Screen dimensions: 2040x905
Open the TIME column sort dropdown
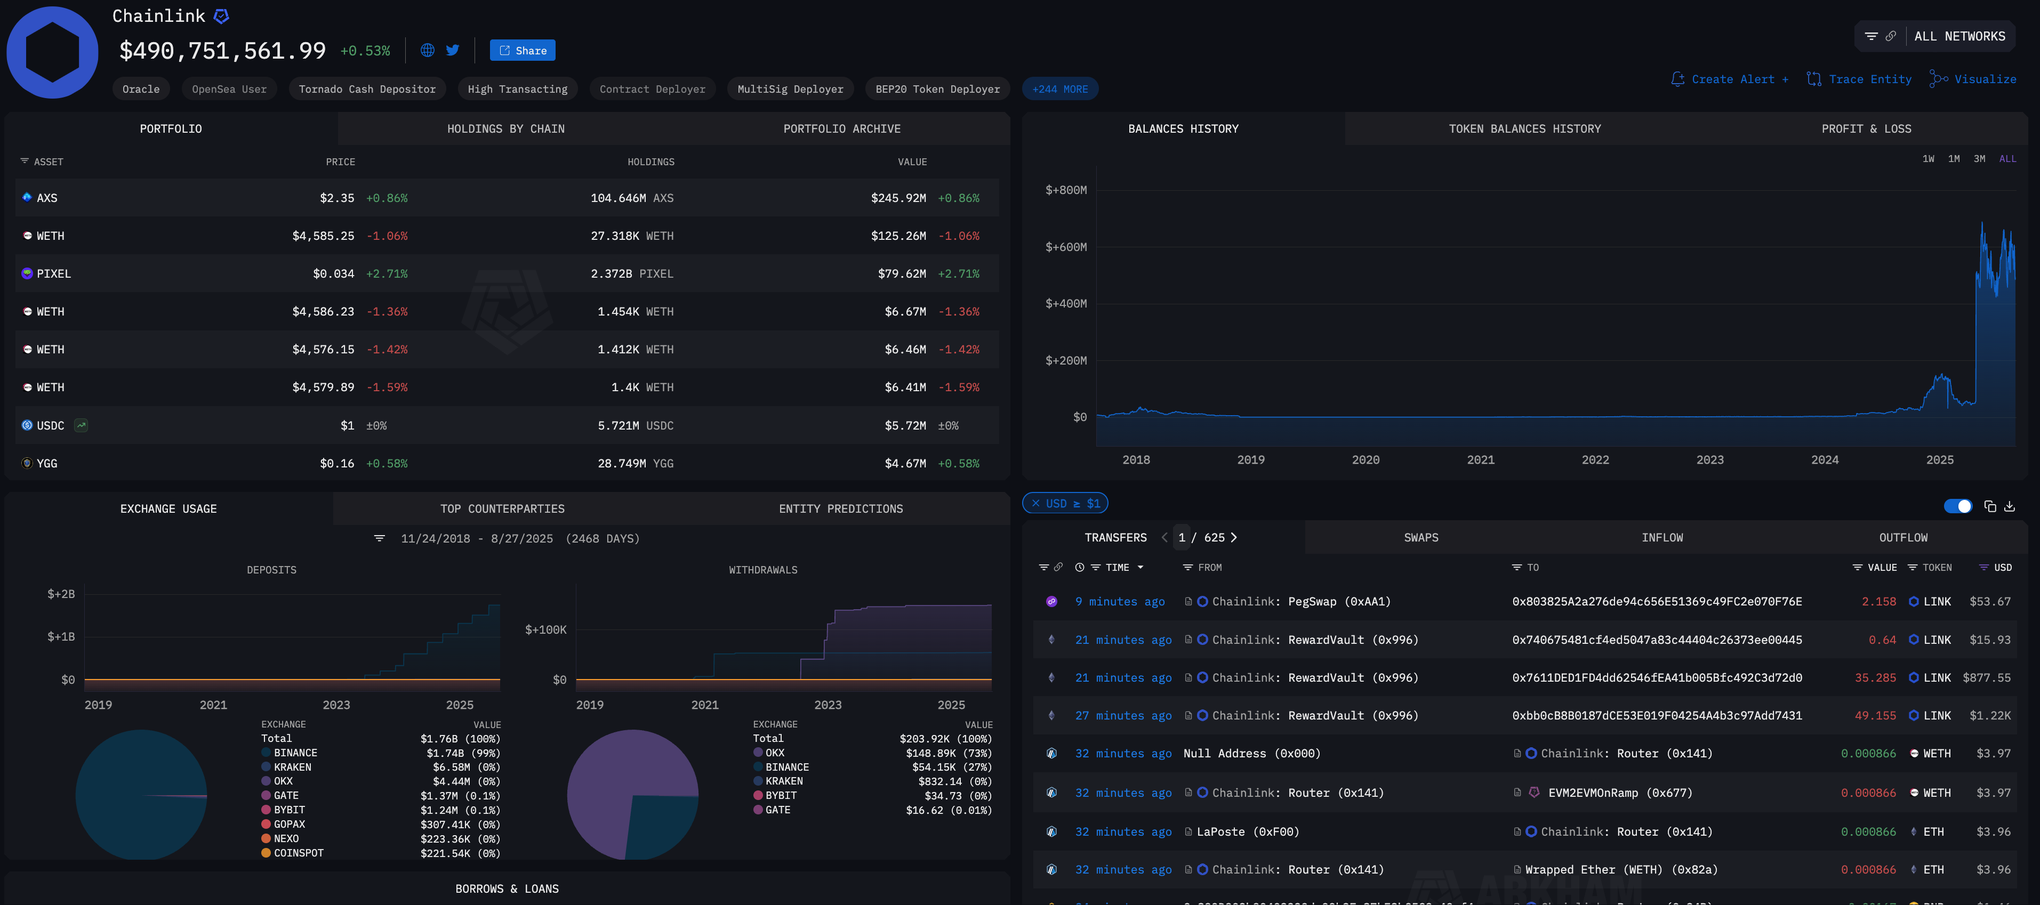1141,567
